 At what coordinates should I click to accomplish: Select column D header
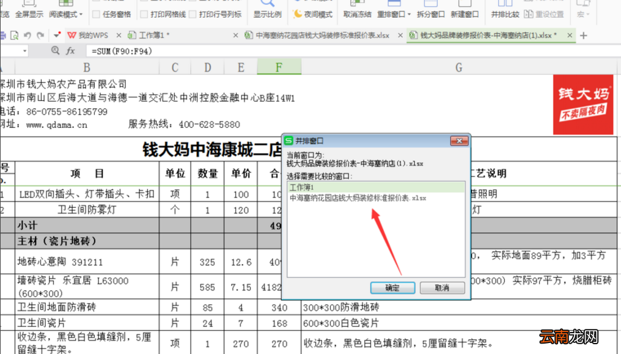click(208, 67)
